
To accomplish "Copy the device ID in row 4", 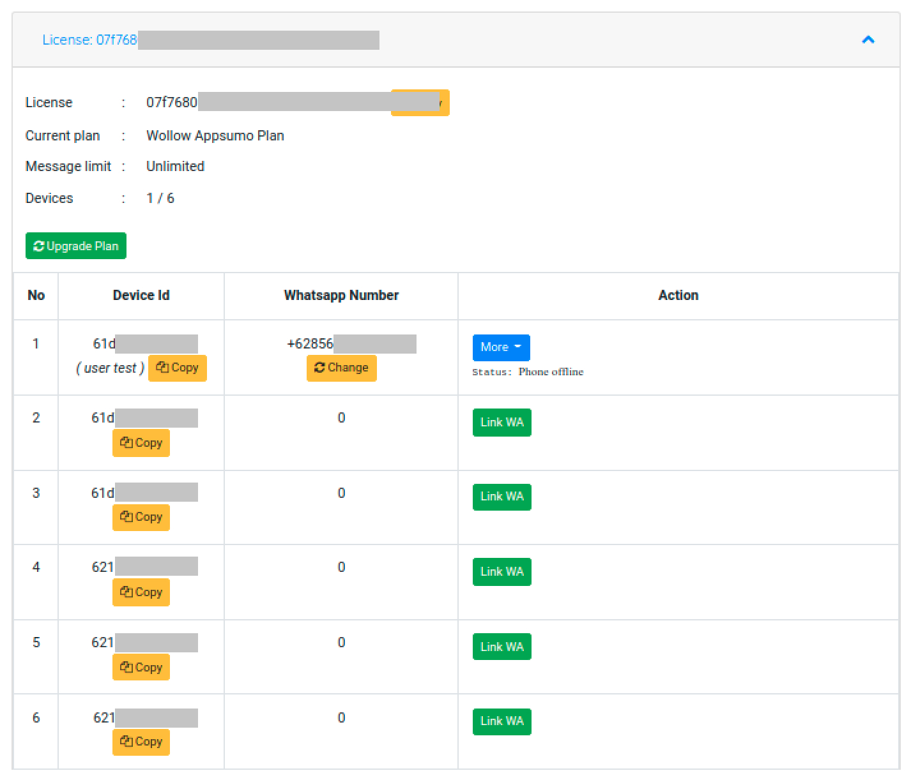I will point(141,592).
